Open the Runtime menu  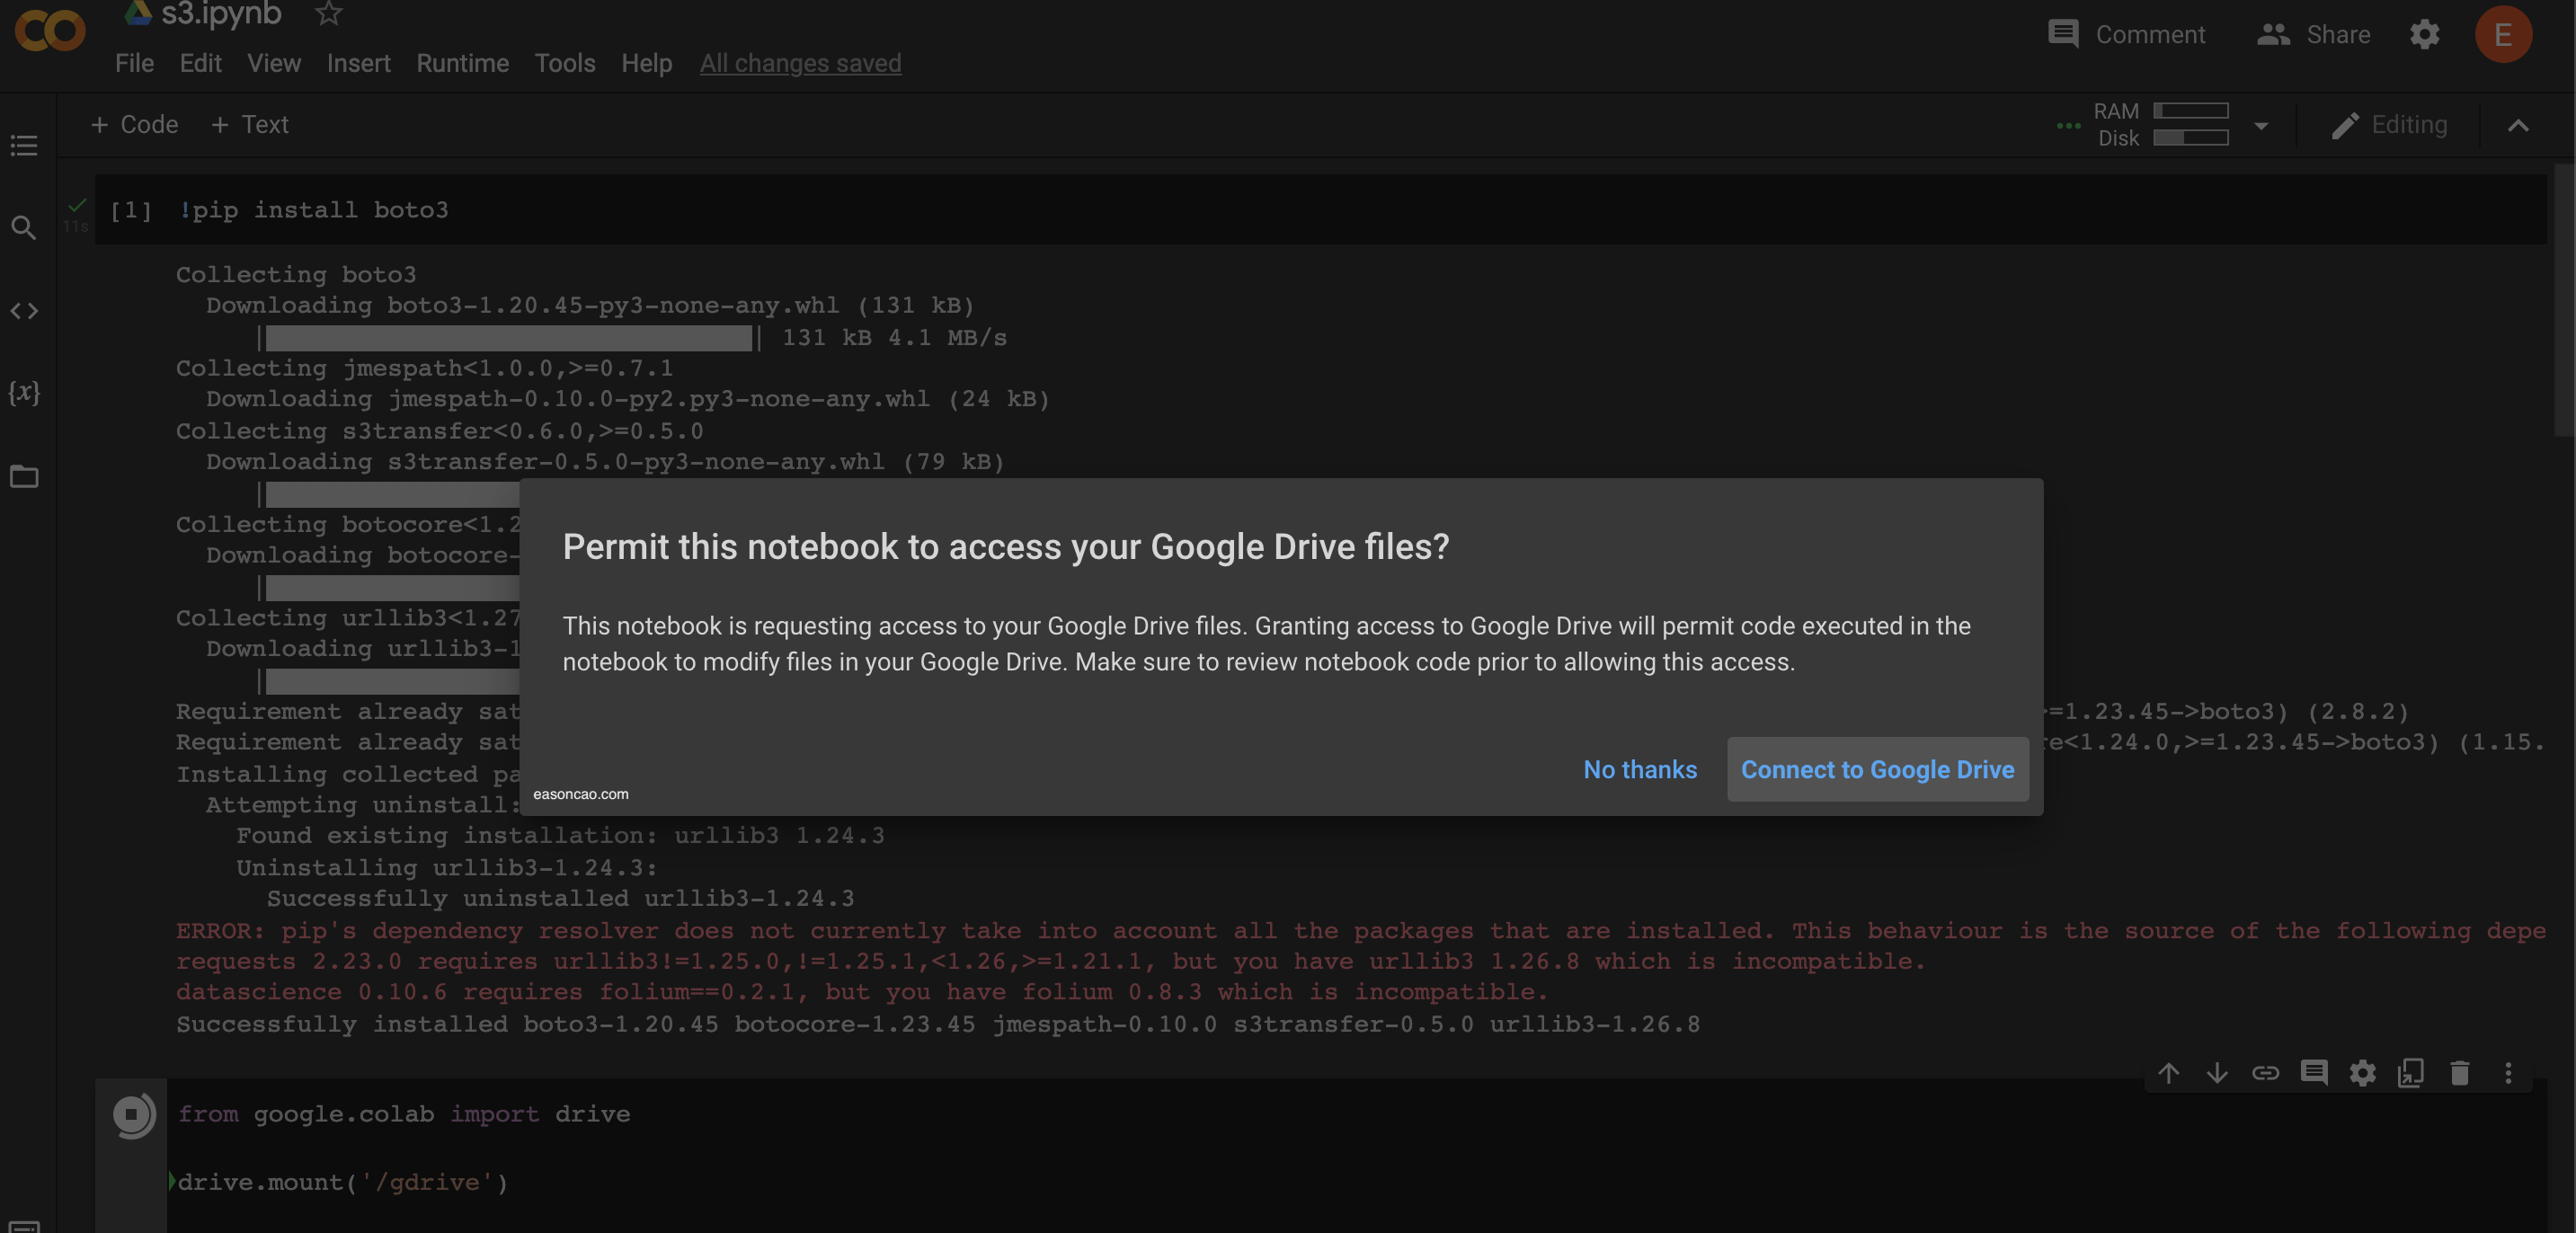tap(462, 63)
